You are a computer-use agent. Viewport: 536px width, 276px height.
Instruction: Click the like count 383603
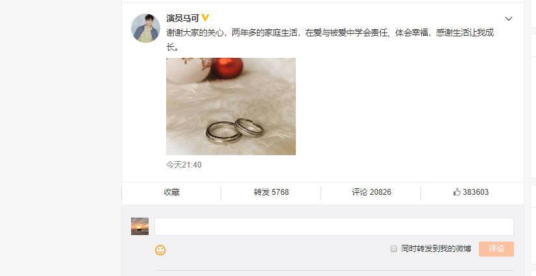click(476, 192)
